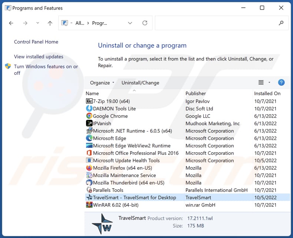
Task: Click the Change your view icon
Action: 261,82
